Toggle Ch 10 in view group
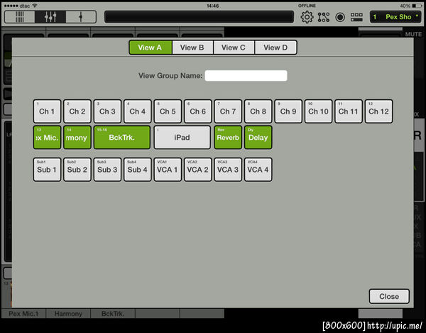426x333 pixels. pos(318,111)
